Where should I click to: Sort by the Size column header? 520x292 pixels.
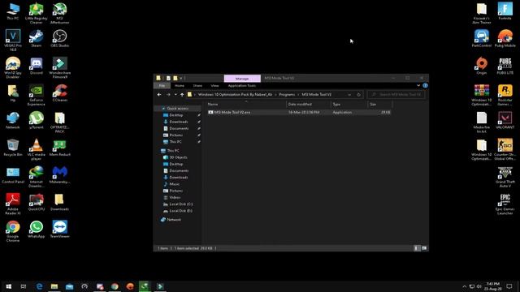(x=379, y=105)
